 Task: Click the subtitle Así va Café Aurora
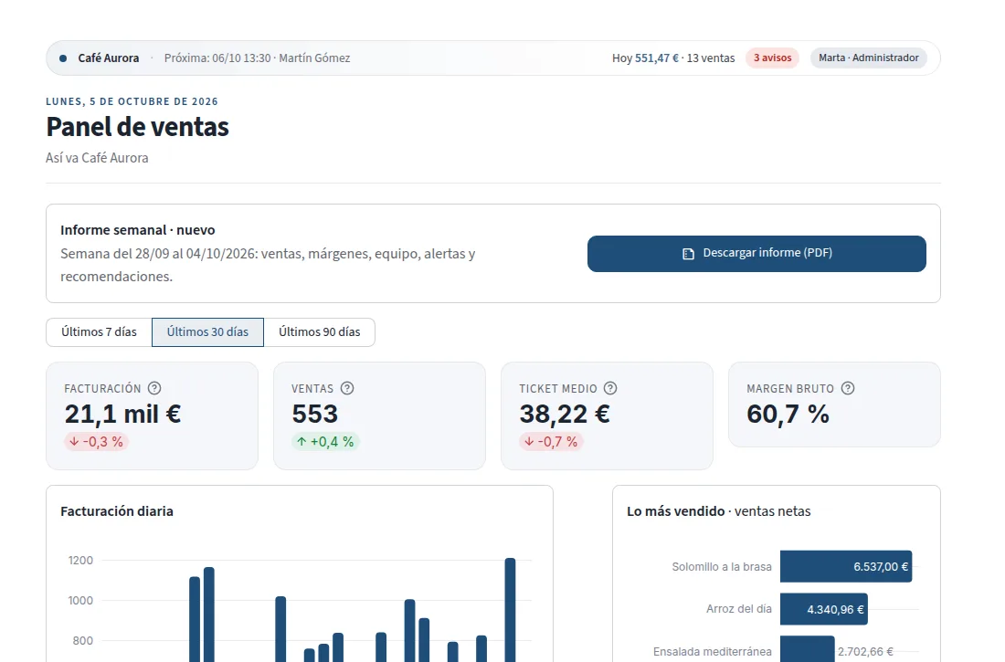pos(97,158)
